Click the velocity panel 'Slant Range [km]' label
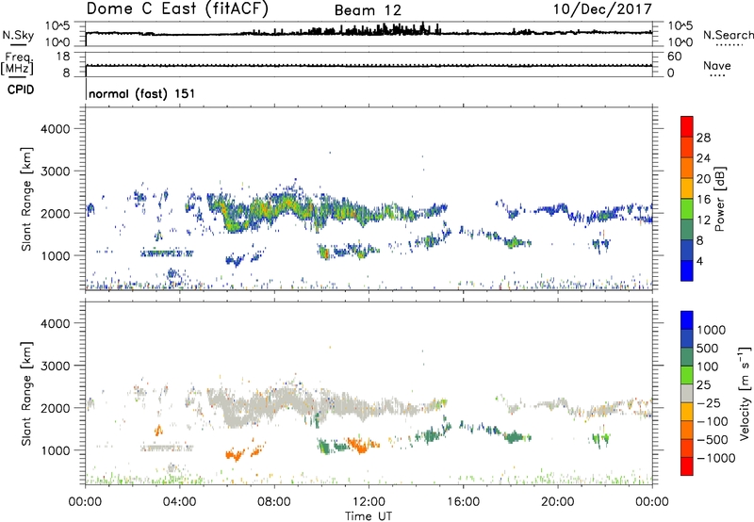 [26, 393]
